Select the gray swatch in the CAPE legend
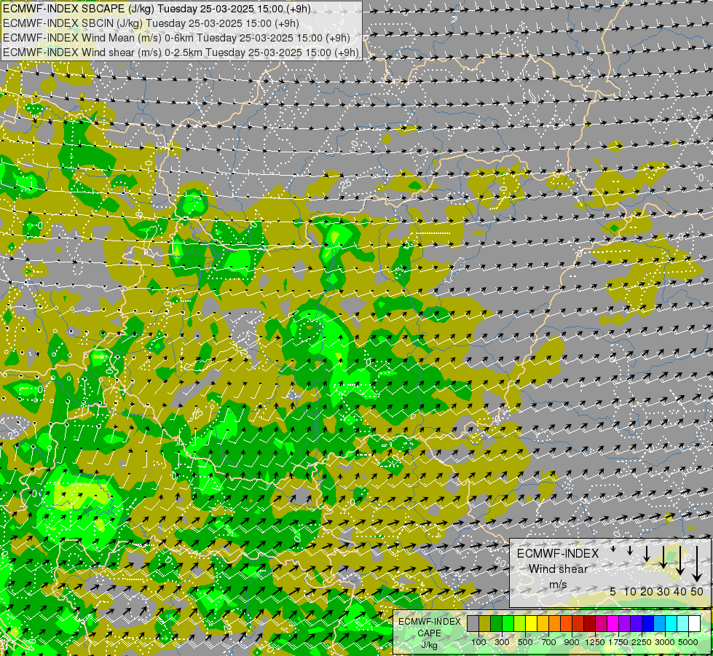This screenshot has height=656, width=713. pos(473,623)
